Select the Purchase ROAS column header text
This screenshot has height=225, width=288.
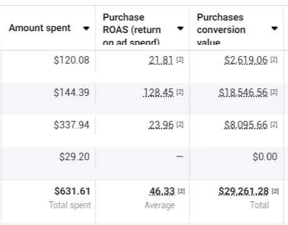click(132, 29)
